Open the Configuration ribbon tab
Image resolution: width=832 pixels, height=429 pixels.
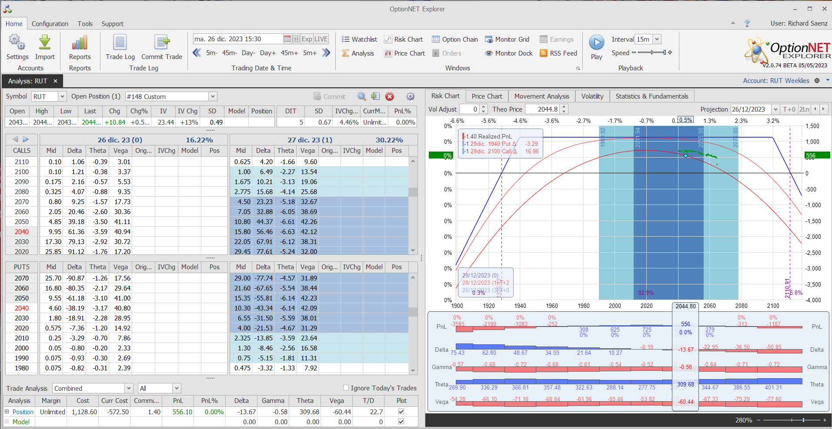click(x=50, y=24)
